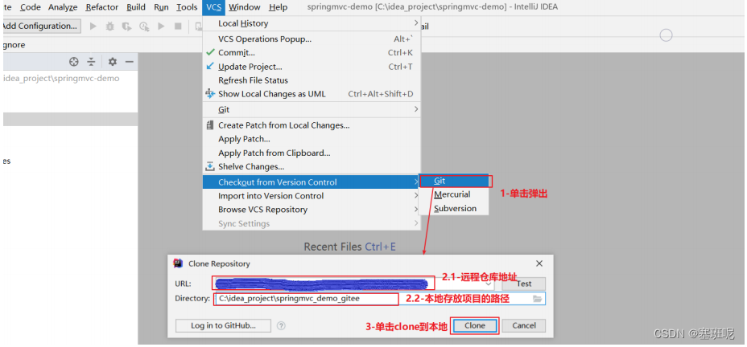The width and height of the screenshot is (747, 347).
Task: Open the Run menu in menu bar
Action: click(161, 7)
